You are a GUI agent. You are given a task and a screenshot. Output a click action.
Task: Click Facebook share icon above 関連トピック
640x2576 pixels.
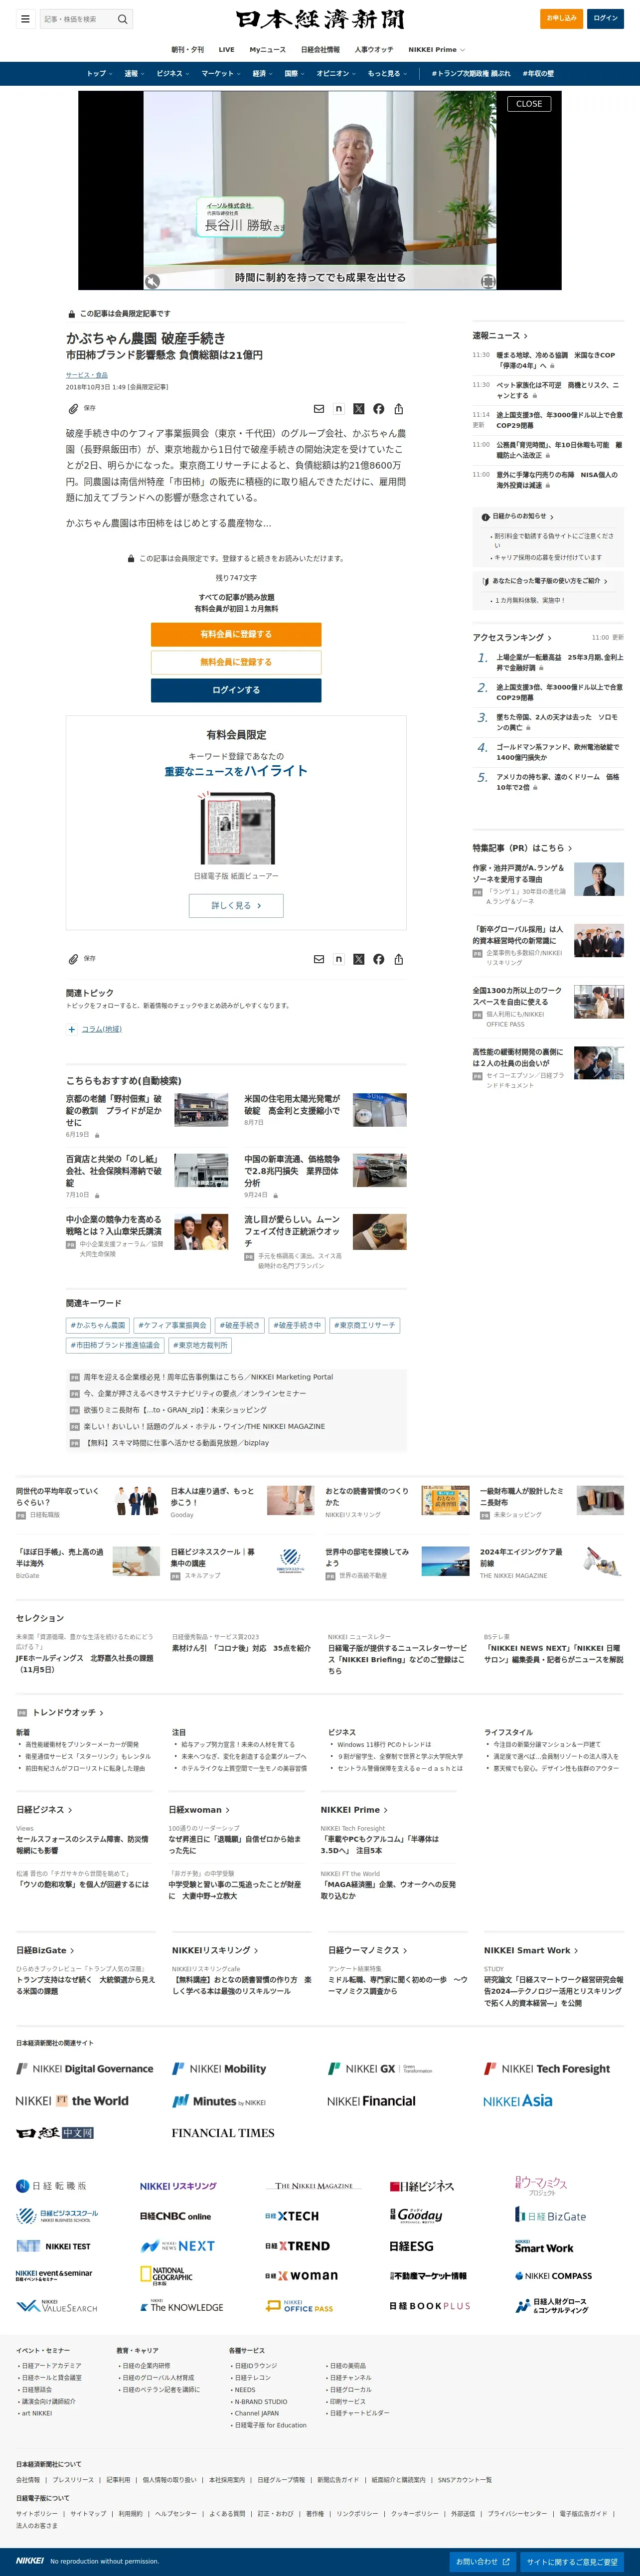[379, 959]
